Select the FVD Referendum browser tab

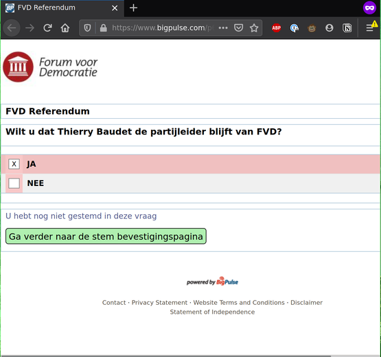click(x=62, y=8)
